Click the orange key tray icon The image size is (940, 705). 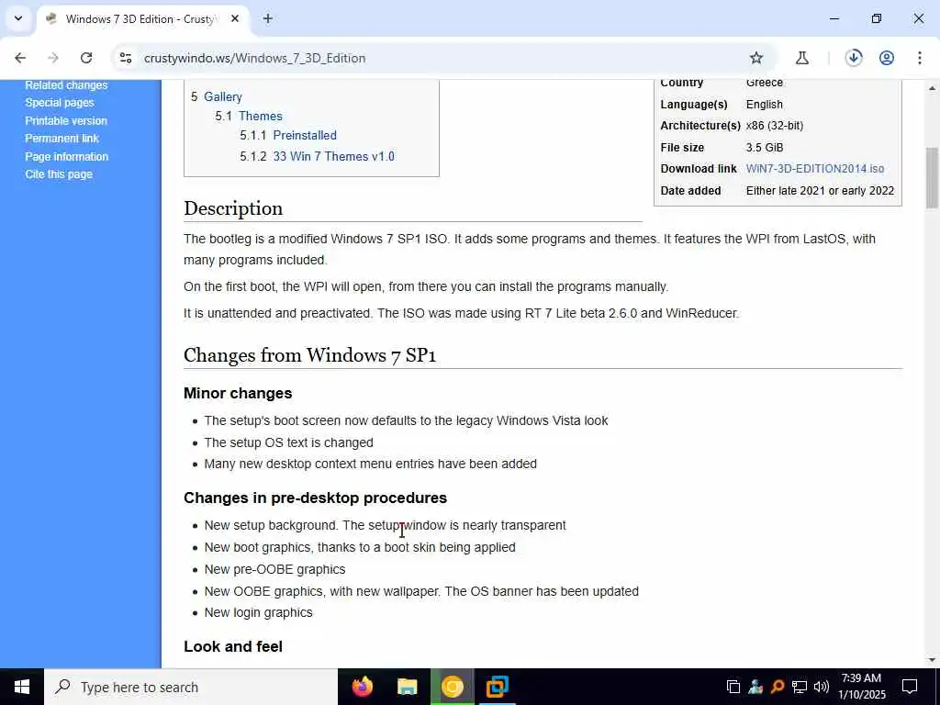(x=778, y=687)
